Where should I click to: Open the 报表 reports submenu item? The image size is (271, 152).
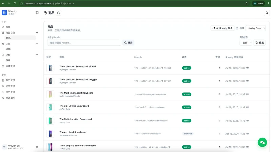click(x=8, y=60)
